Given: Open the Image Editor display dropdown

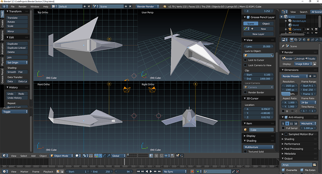Looking at the screenshot, I should click(303, 64).
